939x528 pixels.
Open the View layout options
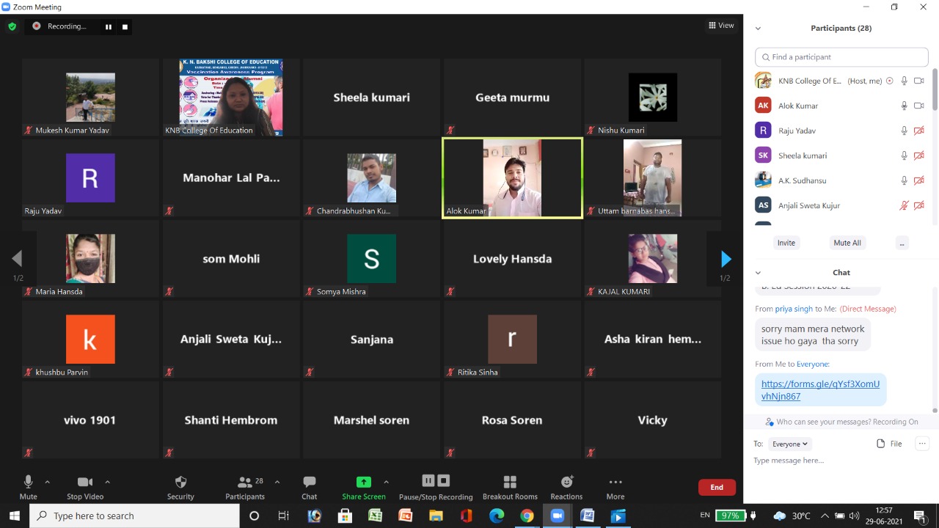pos(721,25)
